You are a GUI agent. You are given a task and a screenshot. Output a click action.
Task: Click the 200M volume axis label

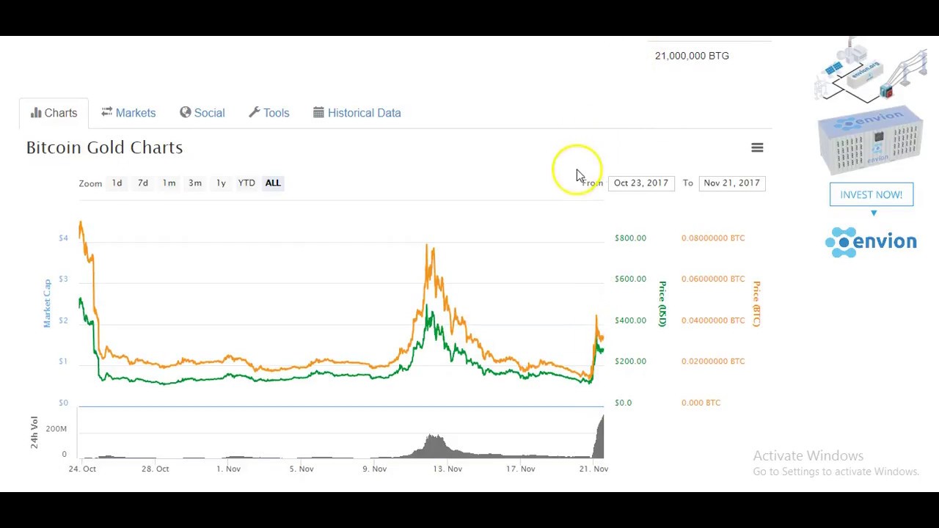pos(56,428)
